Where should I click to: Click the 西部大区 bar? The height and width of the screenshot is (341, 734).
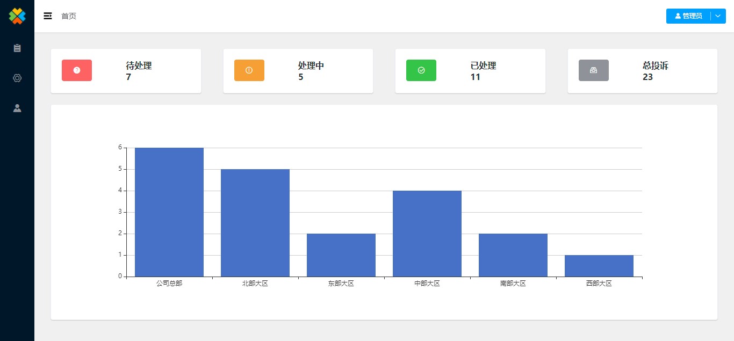pyautogui.click(x=599, y=266)
